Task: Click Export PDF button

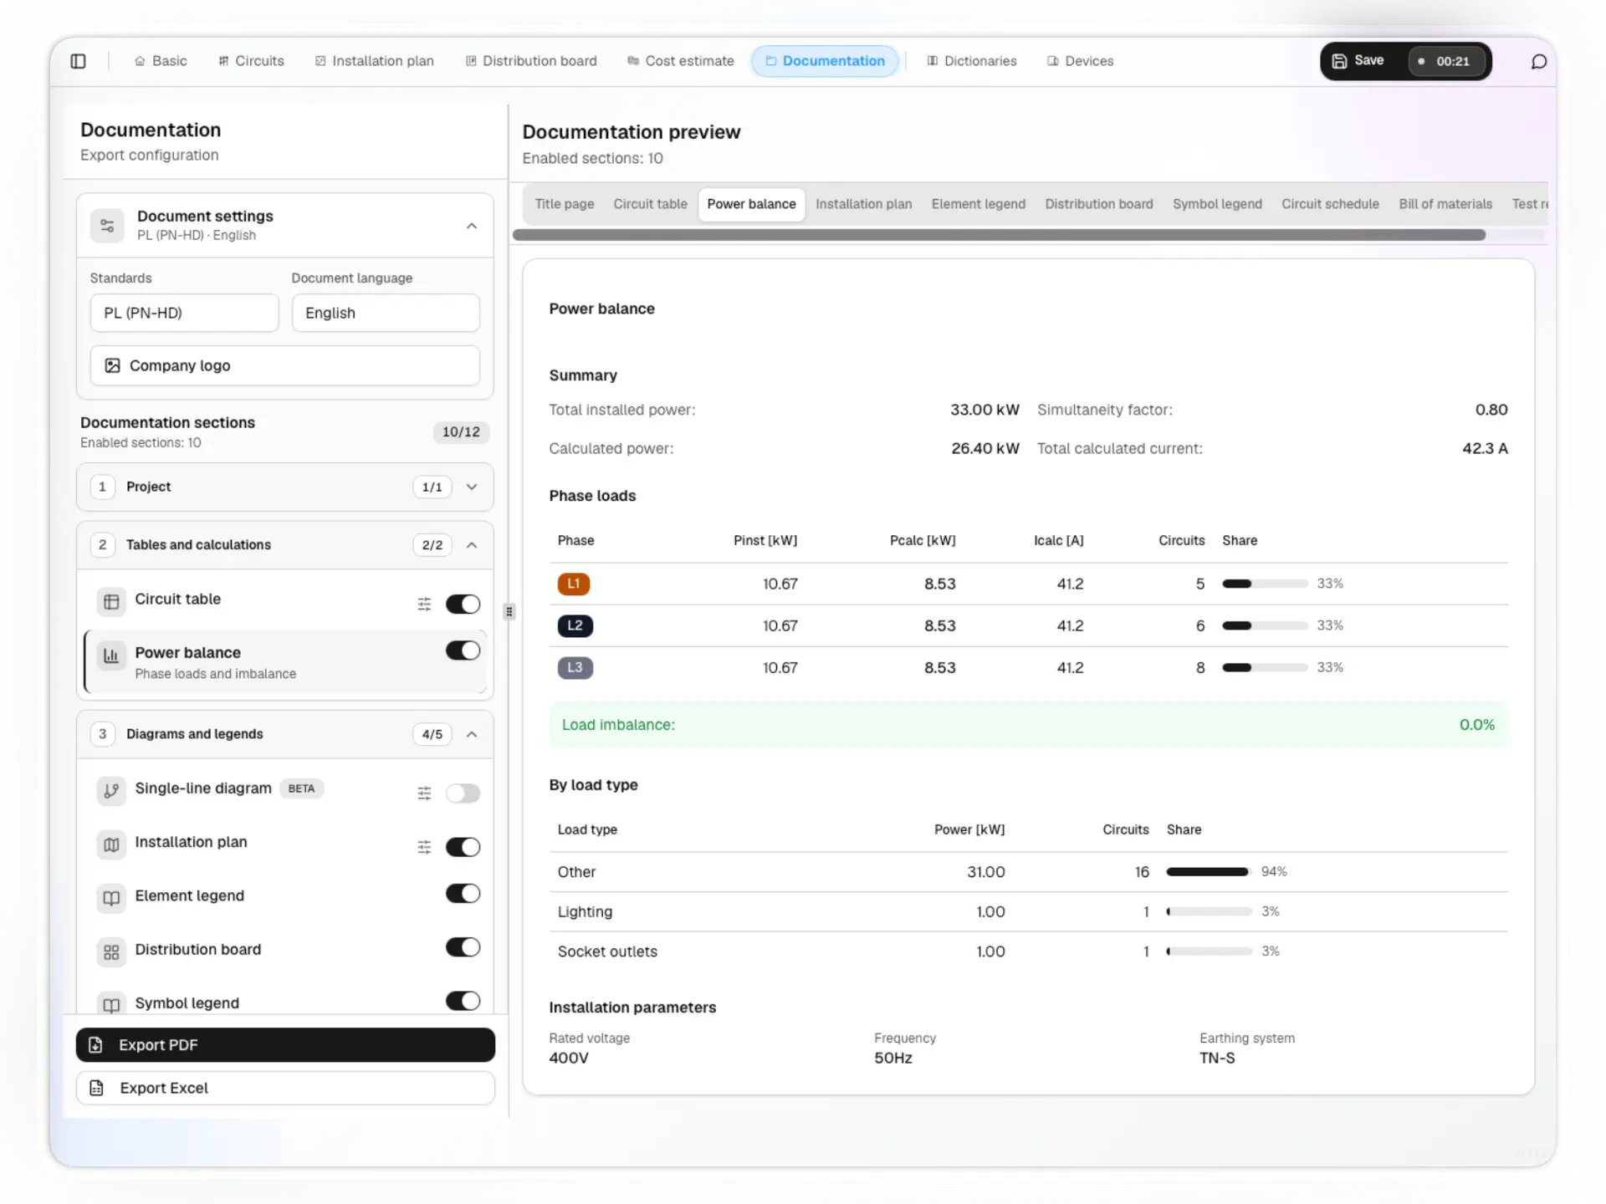Action: click(x=285, y=1045)
